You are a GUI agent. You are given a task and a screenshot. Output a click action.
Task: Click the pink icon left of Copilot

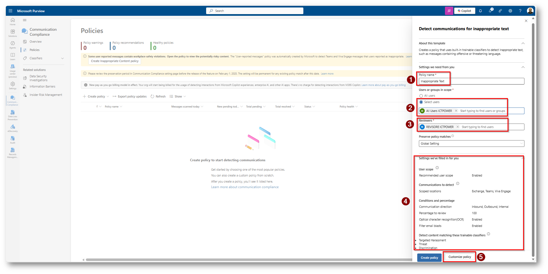point(449,11)
